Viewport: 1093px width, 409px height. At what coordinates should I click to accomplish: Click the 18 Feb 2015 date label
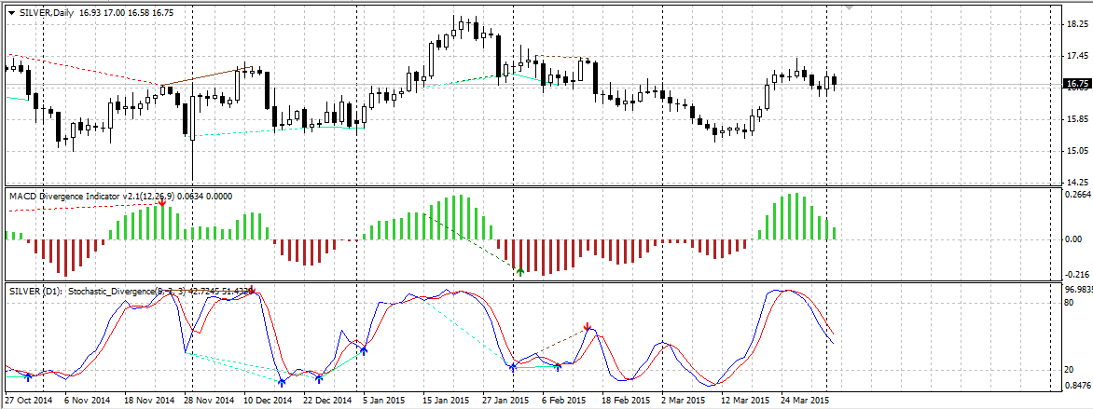pyautogui.click(x=626, y=401)
